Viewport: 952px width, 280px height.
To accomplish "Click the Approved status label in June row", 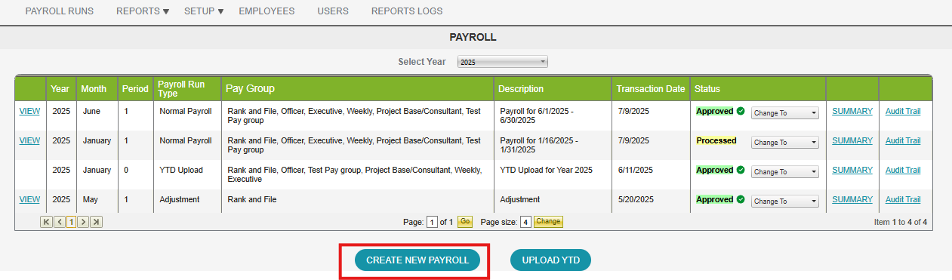I will (x=715, y=111).
